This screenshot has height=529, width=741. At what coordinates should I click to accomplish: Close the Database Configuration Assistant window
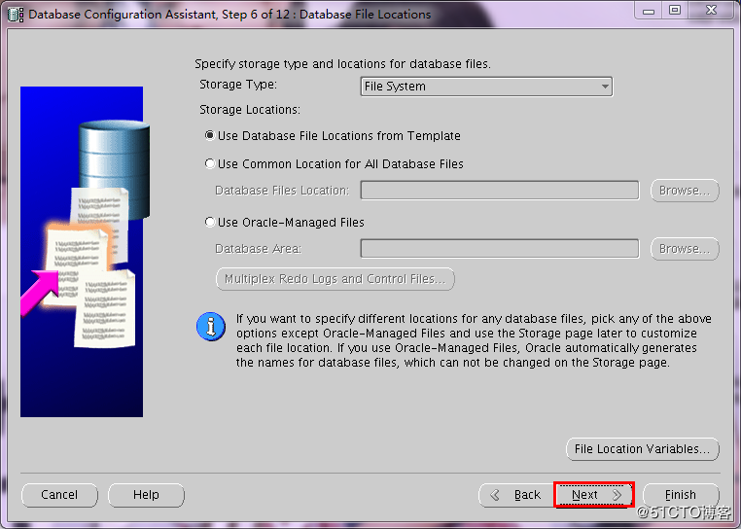coord(711,11)
